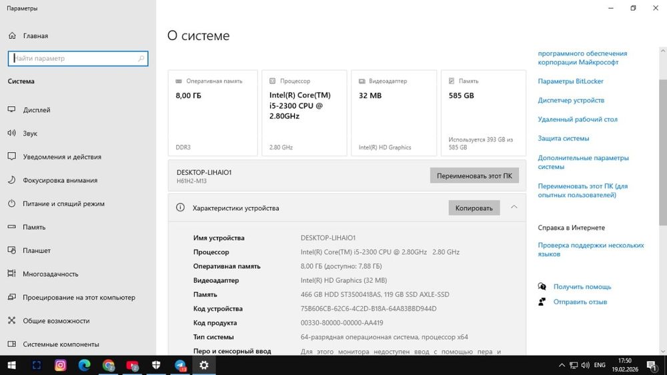Click the vertical scrollbar thumb
The height and width of the screenshot is (375, 667).
(663, 152)
